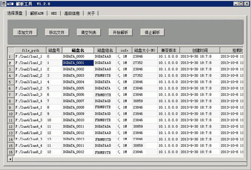
Task: Switch to the 解析ASM tab
Action: (x=37, y=13)
